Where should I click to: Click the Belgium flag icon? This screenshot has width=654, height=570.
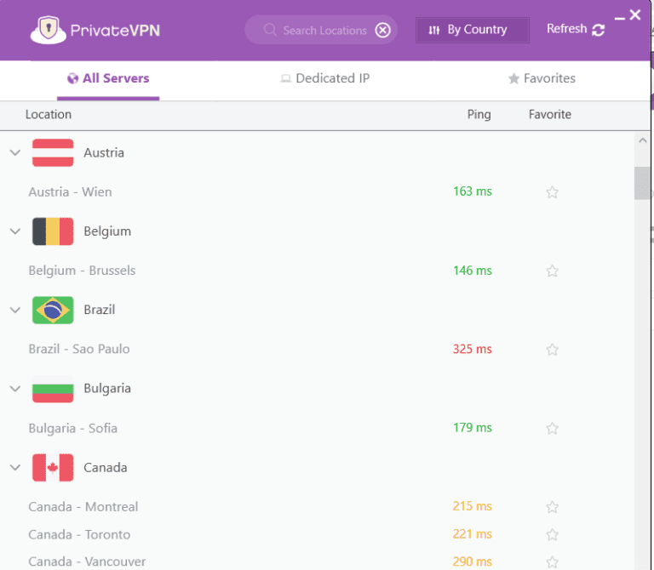(53, 231)
